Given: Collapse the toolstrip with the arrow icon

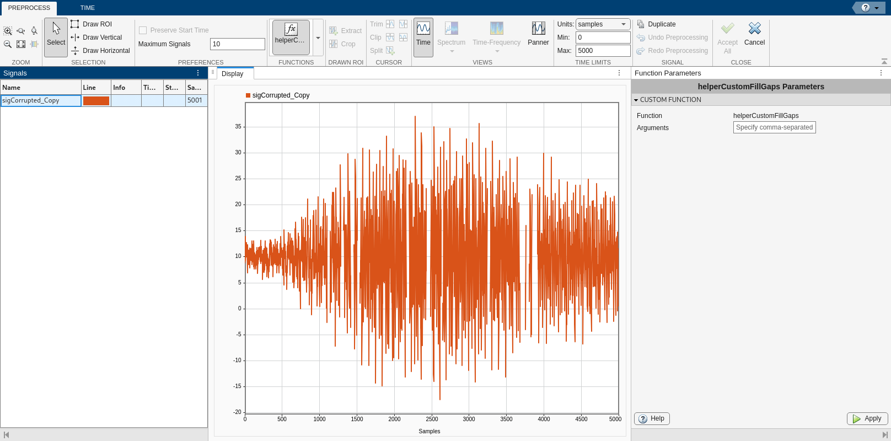Looking at the screenshot, I should pyautogui.click(x=884, y=62).
